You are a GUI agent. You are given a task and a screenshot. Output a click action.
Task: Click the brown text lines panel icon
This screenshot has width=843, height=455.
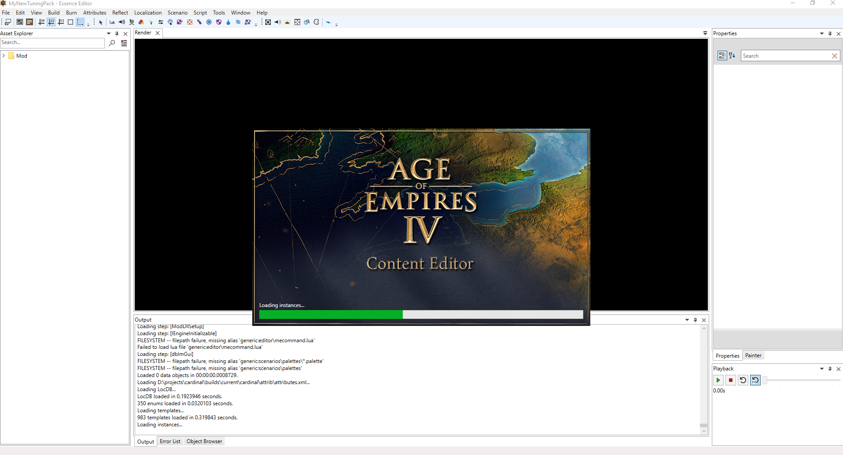pyautogui.click(x=29, y=22)
